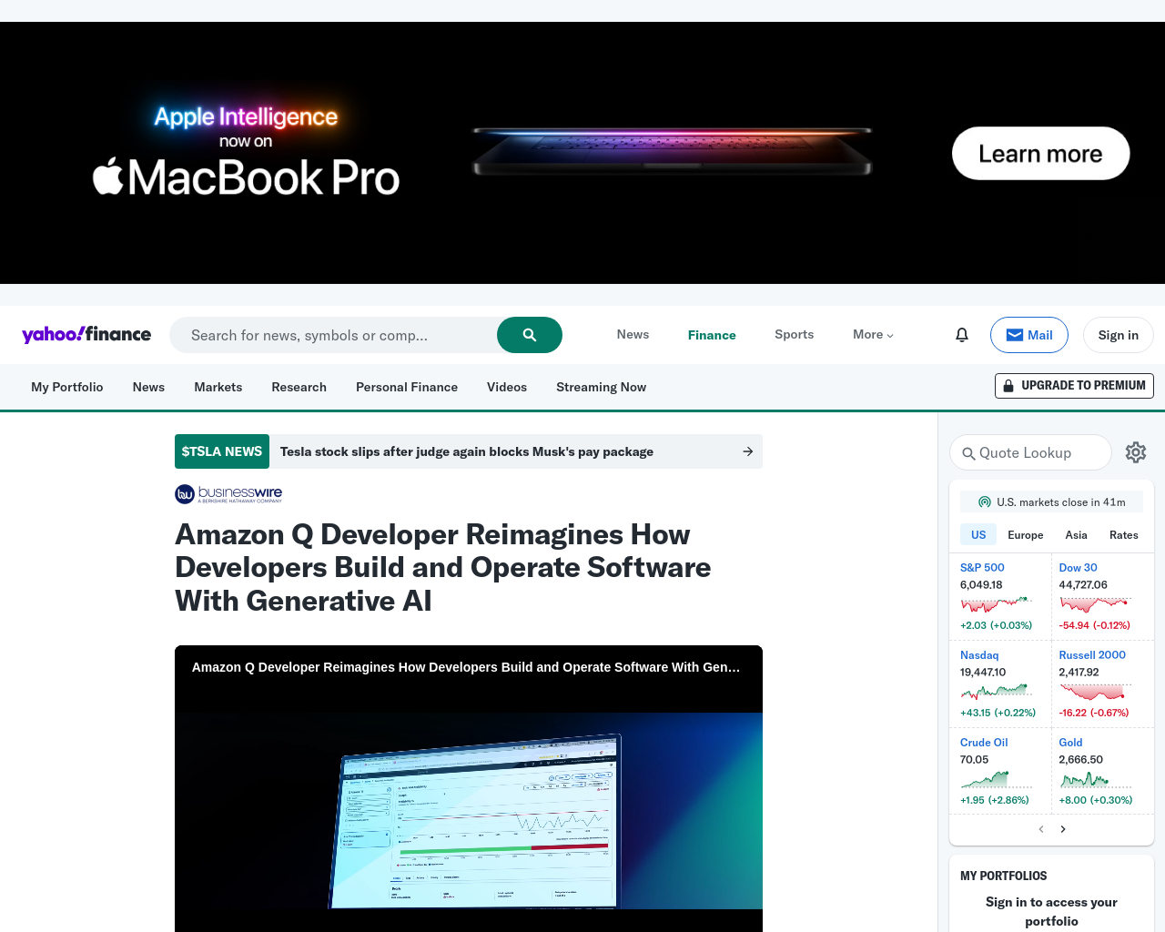This screenshot has height=932, width=1165.
Task: Click the magnifier icon in Quote Lookup
Action: coord(968,453)
